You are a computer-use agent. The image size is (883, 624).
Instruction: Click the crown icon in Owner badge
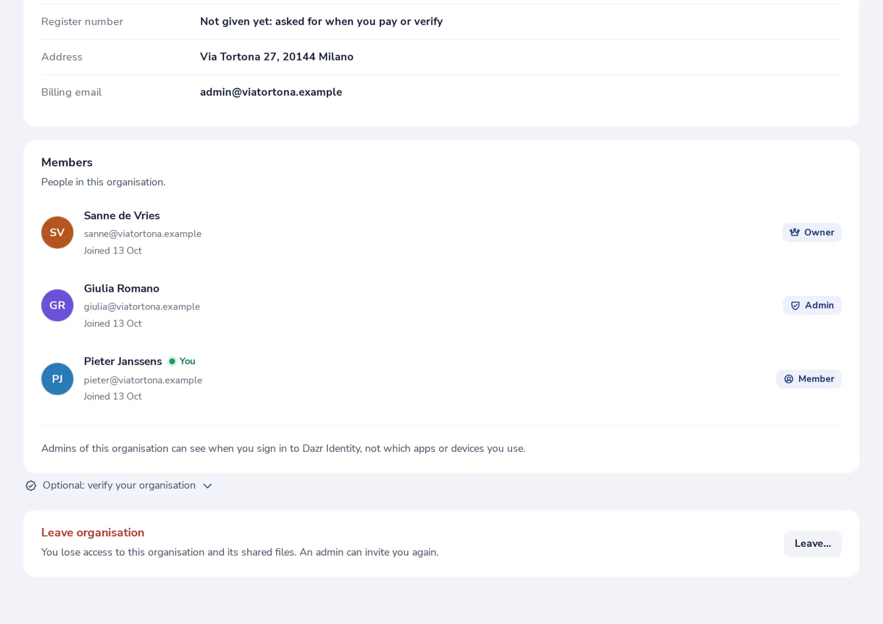[795, 232]
